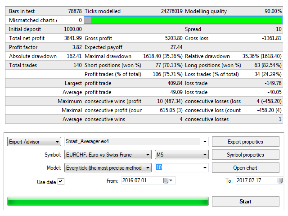The width and height of the screenshot is (288, 216).
Task: Click Short positions value 77 (70.13%)
Action: pyautogui.click(x=169, y=65)
